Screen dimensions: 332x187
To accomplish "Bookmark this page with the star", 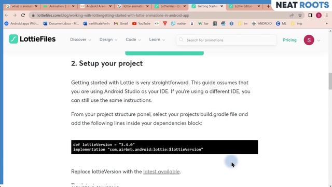I will point(300,15).
